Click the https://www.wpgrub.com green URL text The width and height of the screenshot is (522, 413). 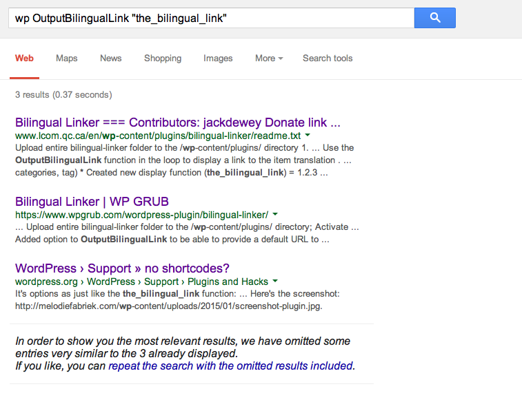pyautogui.click(x=141, y=215)
